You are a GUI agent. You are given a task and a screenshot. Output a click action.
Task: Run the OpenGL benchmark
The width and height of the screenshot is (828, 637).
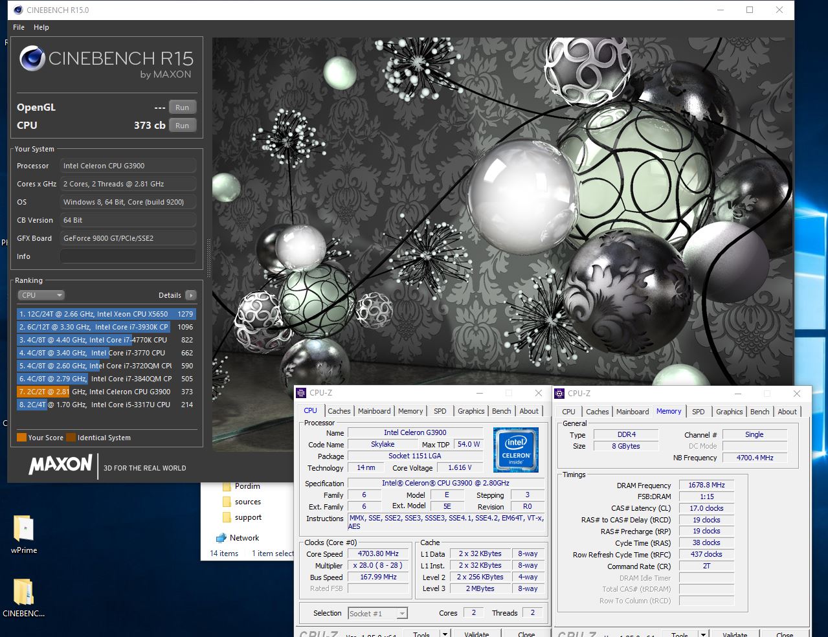coord(183,107)
